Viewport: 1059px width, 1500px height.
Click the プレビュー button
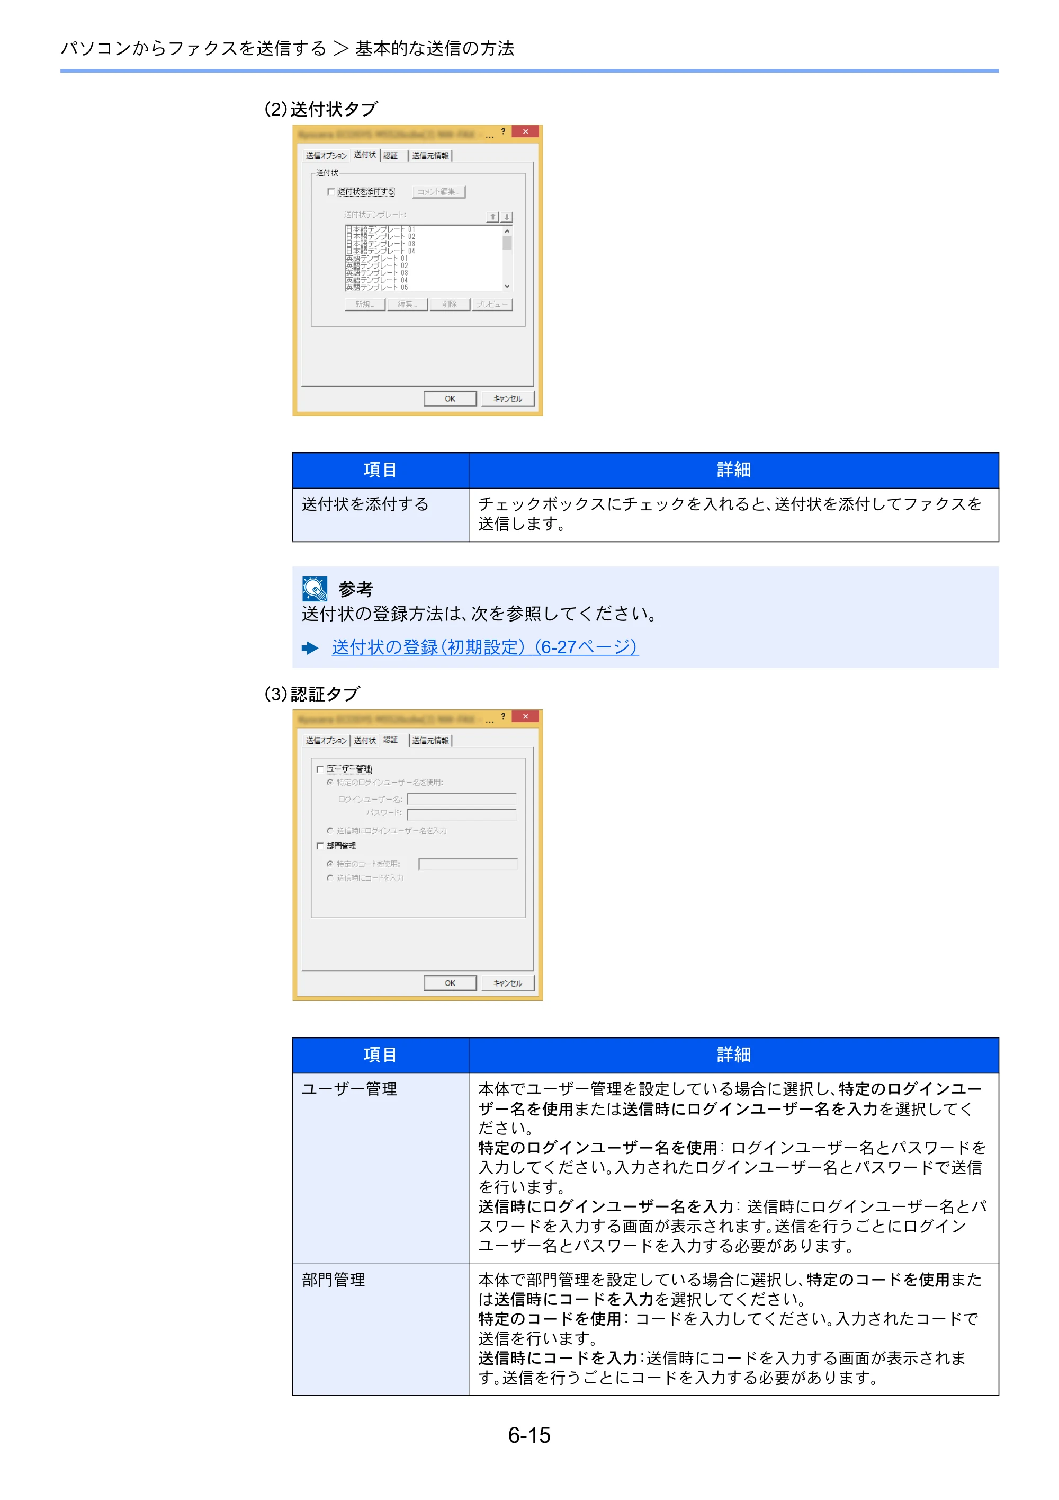pos(492,305)
